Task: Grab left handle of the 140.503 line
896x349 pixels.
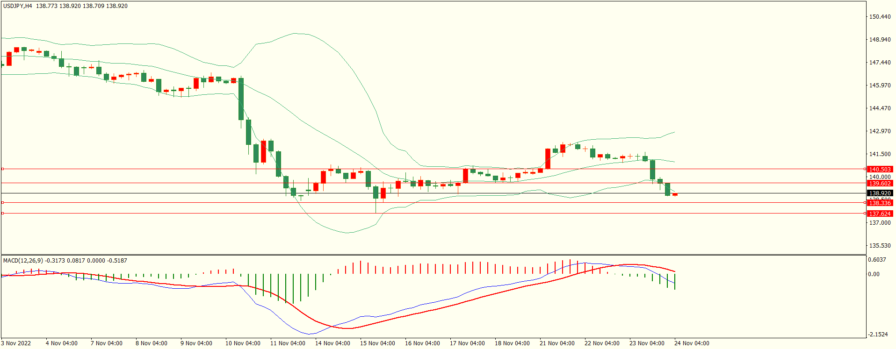Action: coord(2,169)
